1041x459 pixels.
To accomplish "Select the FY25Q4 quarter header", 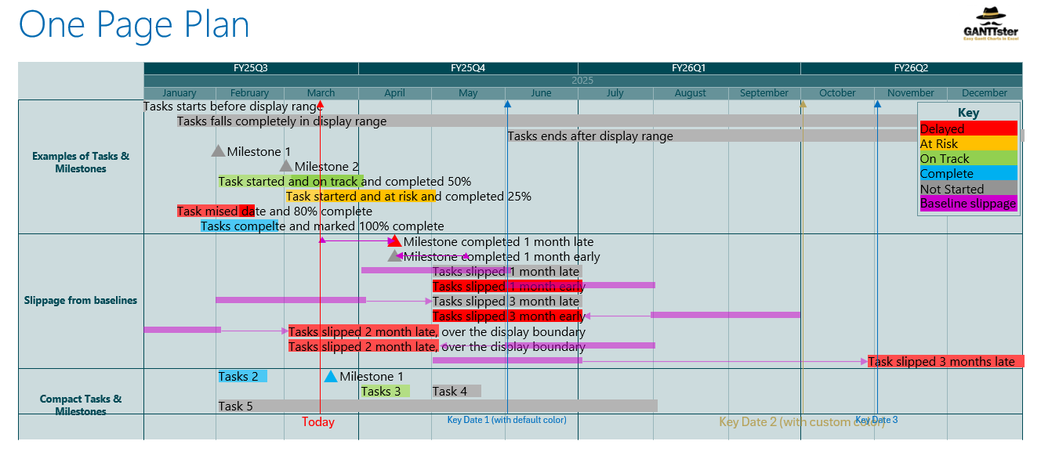I will click(468, 68).
